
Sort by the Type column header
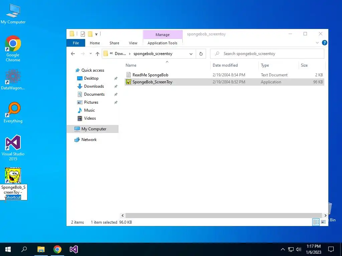click(x=279, y=65)
